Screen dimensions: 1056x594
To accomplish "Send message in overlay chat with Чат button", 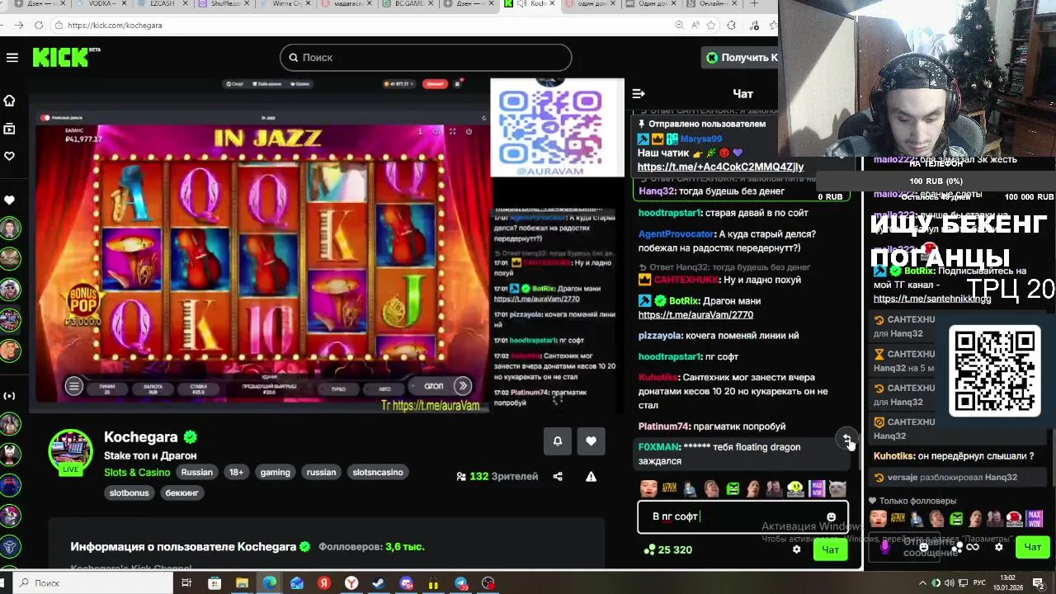I will 1032,546.
